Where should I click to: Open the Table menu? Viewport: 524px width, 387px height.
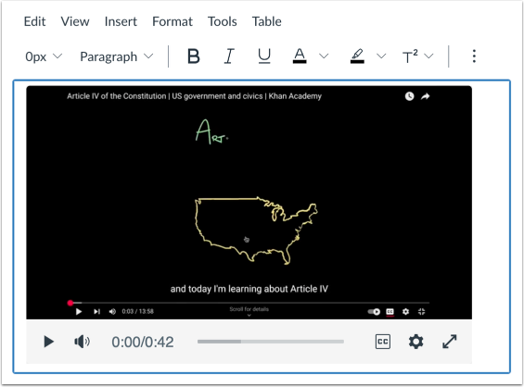(x=266, y=21)
